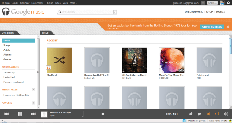Select Genres in the library sidebar
The image size is (232, 123).
pos(7,59)
